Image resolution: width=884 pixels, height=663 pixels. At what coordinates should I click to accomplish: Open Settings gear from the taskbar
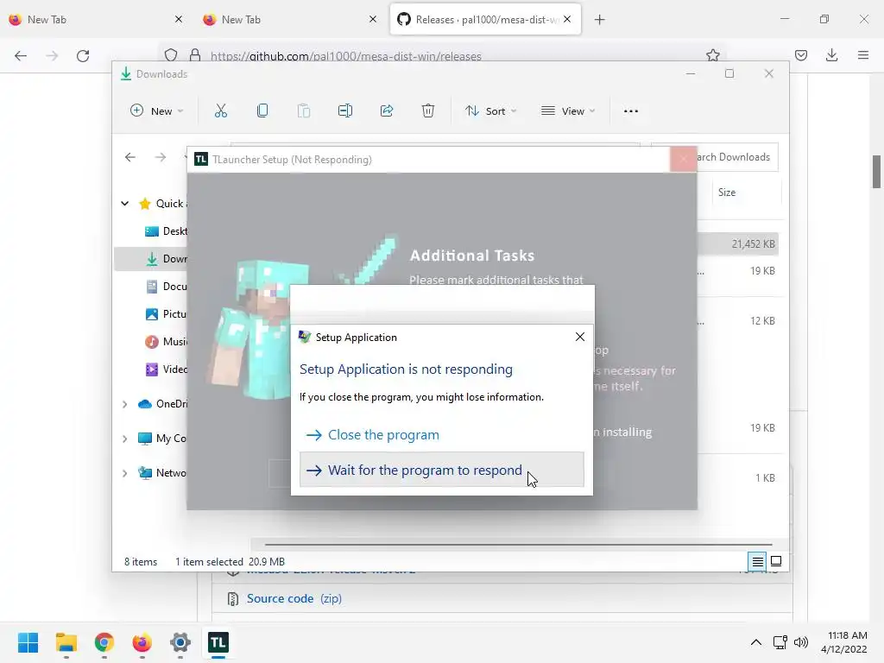(180, 642)
